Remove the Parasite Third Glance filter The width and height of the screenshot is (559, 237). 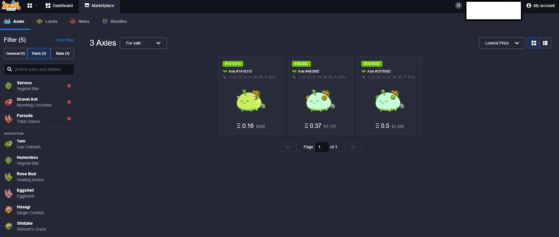pyautogui.click(x=69, y=118)
